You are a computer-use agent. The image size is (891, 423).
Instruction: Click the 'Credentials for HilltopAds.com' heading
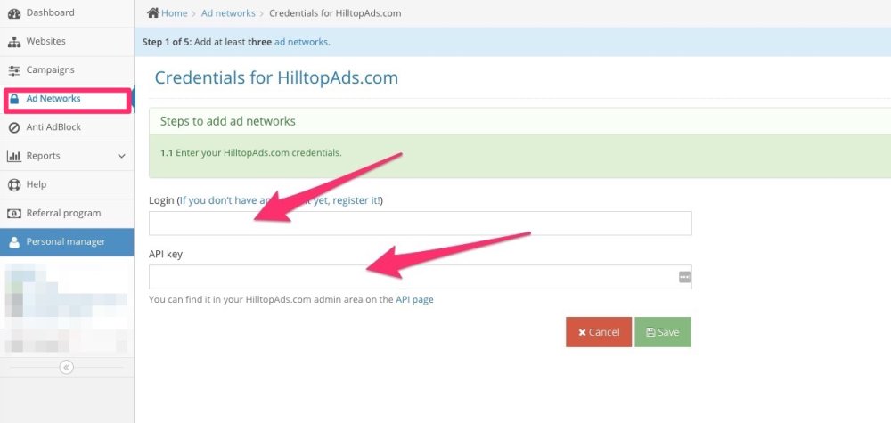[x=276, y=77]
